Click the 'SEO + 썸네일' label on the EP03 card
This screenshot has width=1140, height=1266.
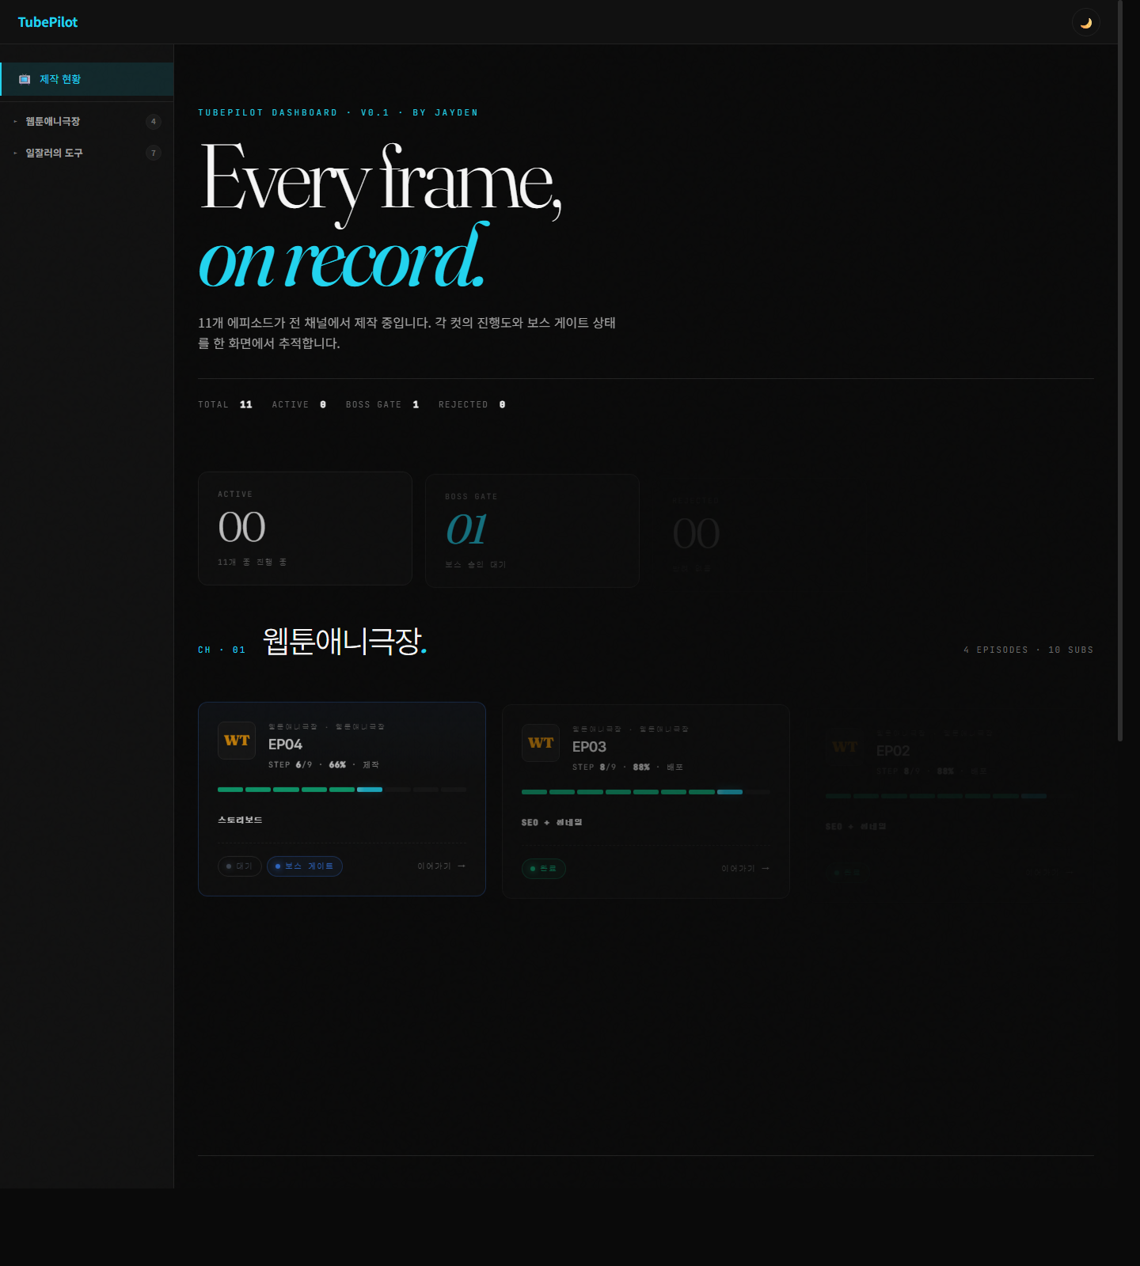(x=552, y=822)
